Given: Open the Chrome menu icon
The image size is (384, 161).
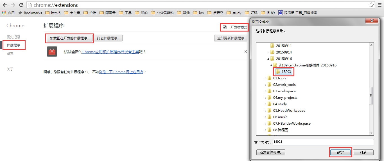Looking at the screenshot, I should (x=380, y=5).
